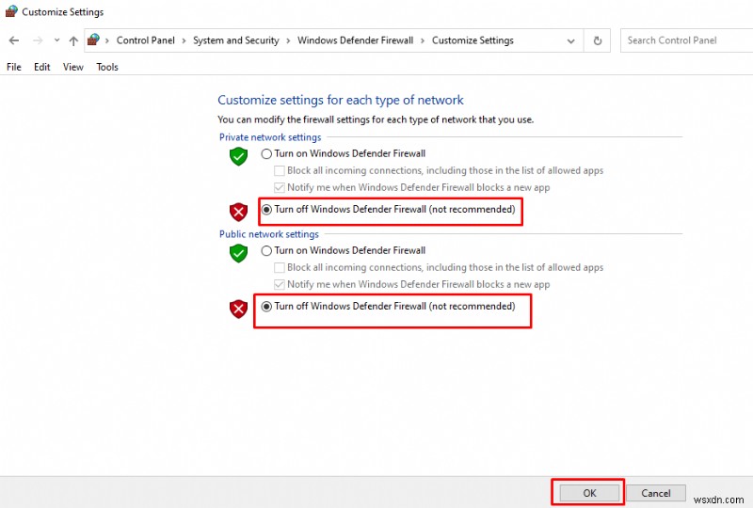
Task: Expand chevron after Windows Defender Firewall breadcrumb
Action: [423, 40]
